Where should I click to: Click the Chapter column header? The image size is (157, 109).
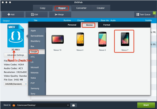[81, 21]
